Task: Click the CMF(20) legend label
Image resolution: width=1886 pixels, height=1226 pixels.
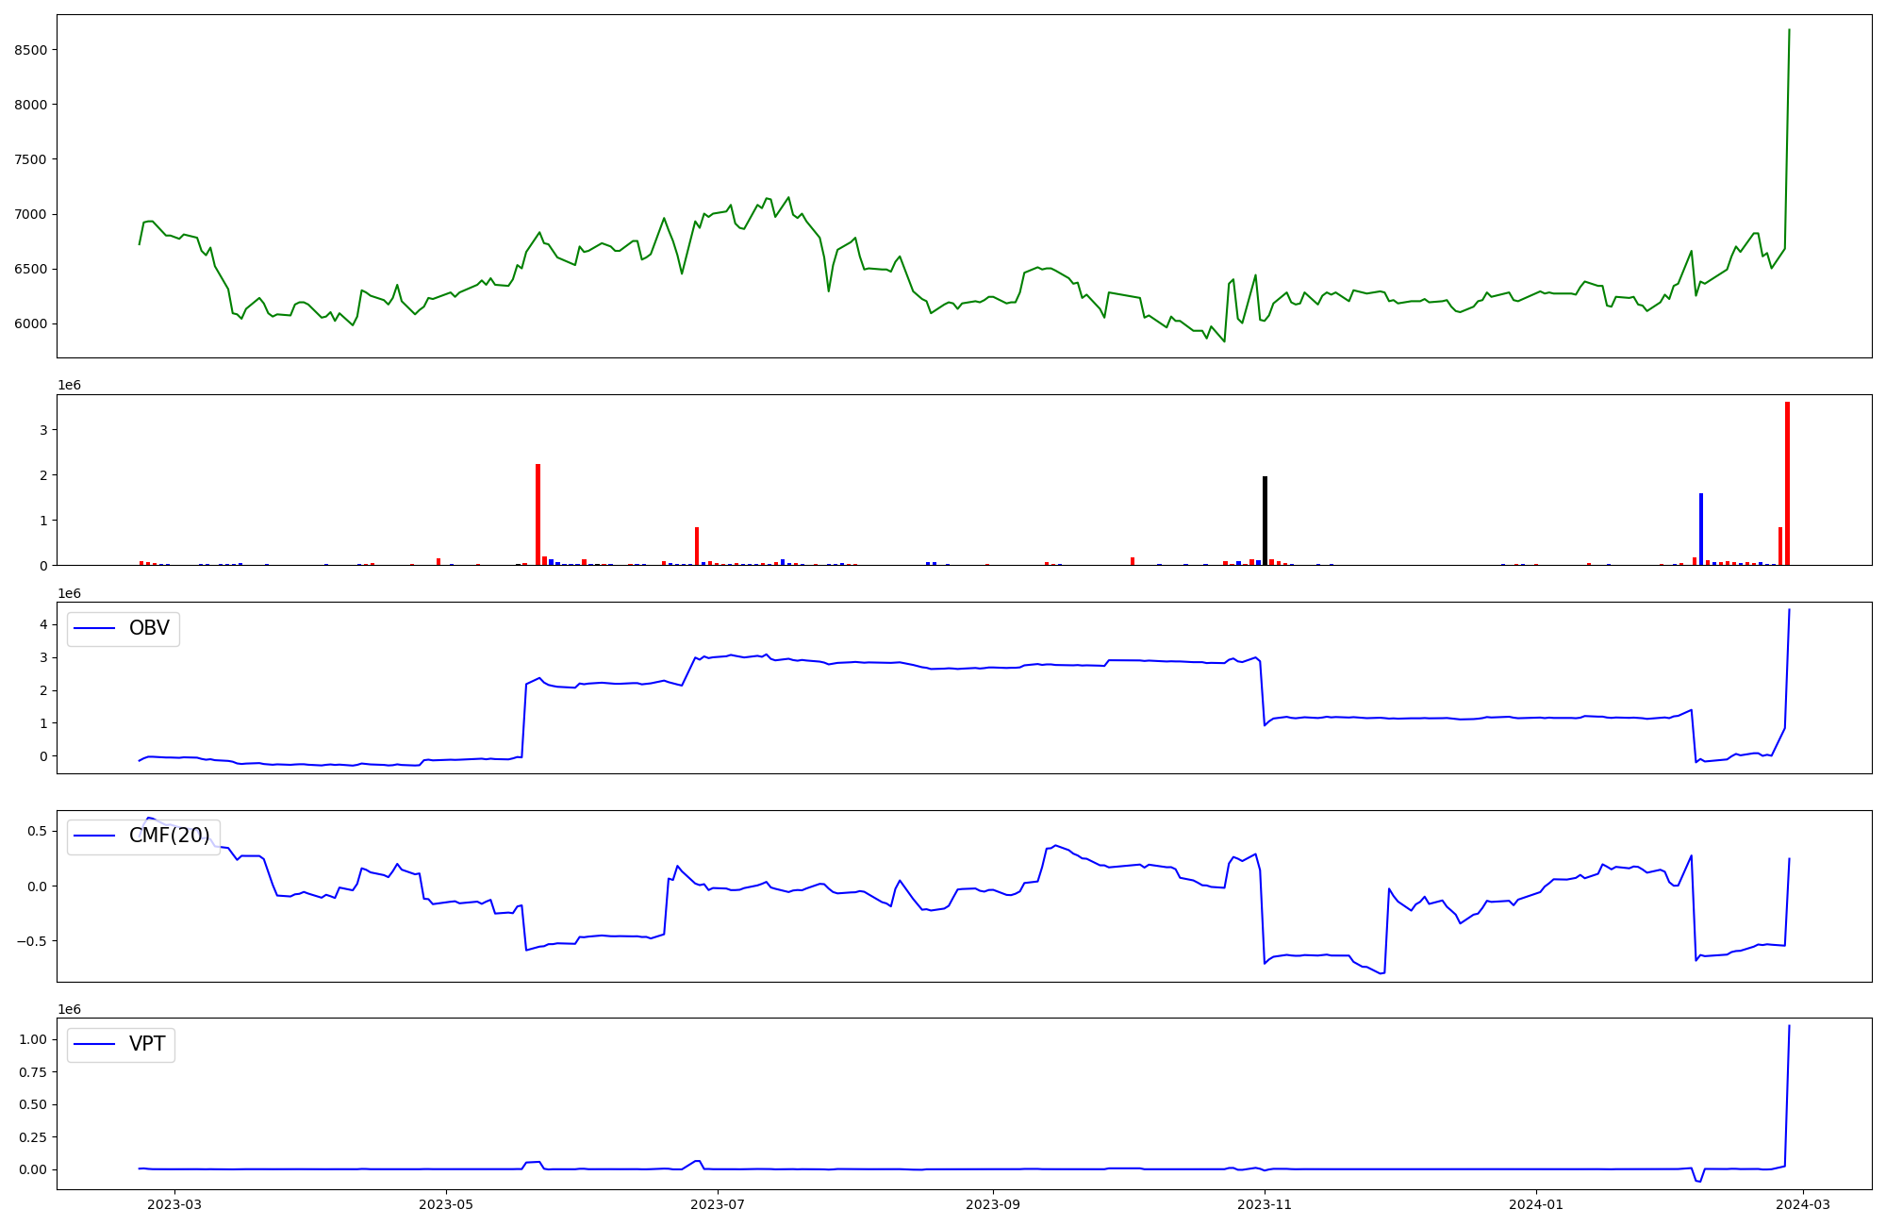Action: point(170,836)
